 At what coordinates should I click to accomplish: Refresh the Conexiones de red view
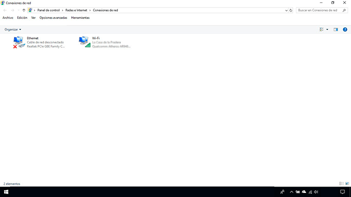[x=291, y=10]
